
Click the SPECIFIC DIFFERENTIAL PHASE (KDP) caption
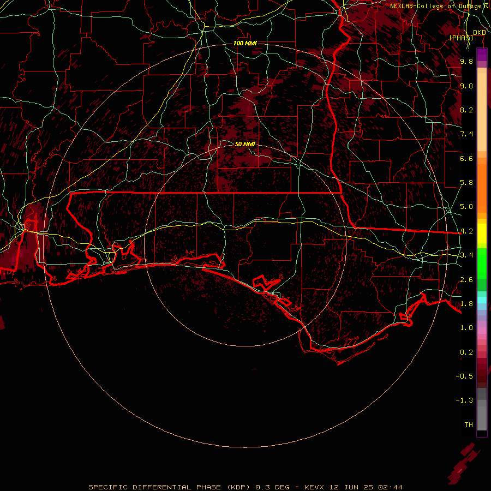(169, 487)
